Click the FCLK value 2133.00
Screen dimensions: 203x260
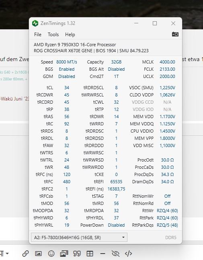coord(167,69)
